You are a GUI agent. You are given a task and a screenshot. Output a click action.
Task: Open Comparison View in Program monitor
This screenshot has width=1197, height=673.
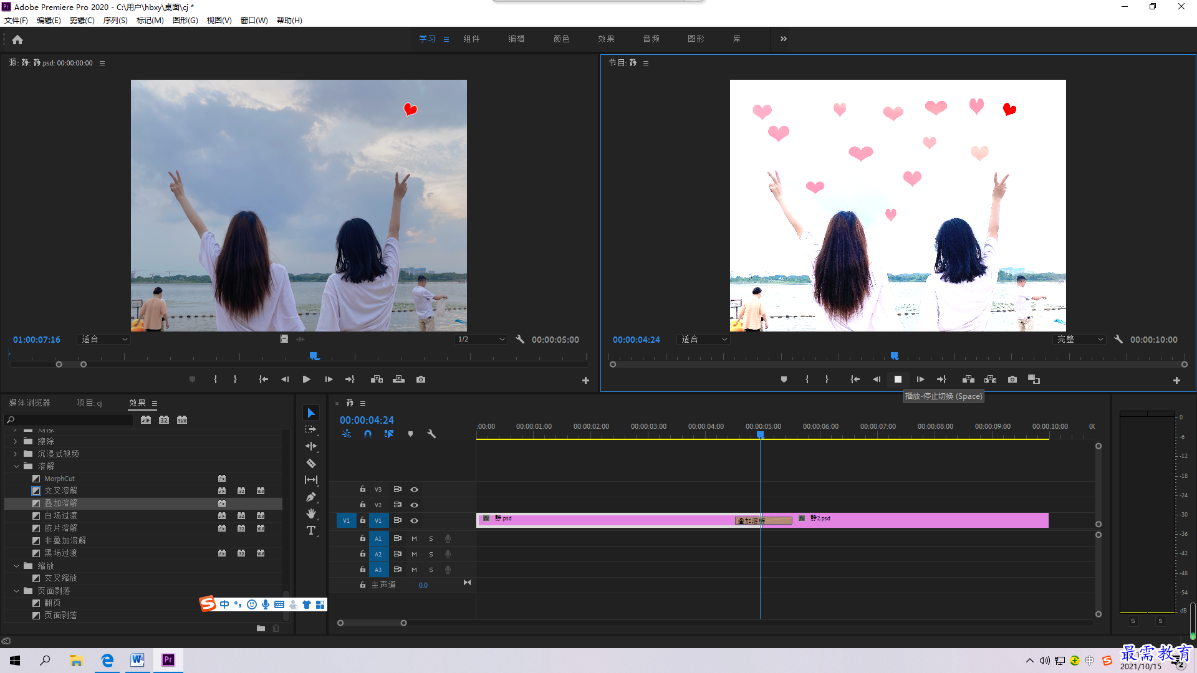(x=1034, y=379)
